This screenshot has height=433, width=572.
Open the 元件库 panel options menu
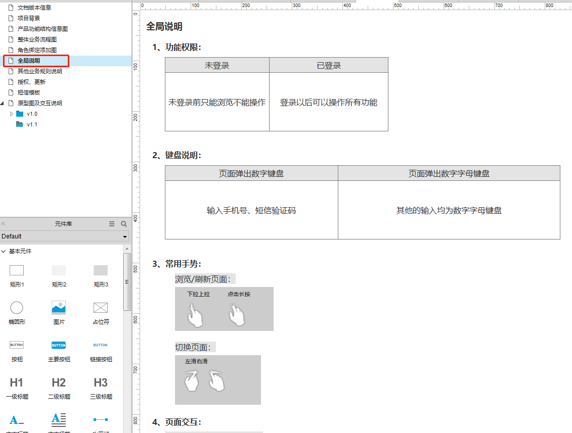112,223
